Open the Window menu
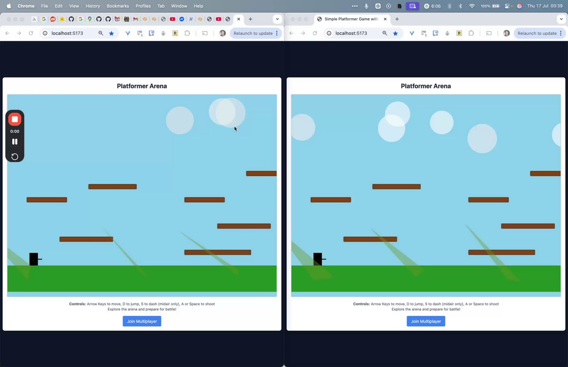 (179, 6)
